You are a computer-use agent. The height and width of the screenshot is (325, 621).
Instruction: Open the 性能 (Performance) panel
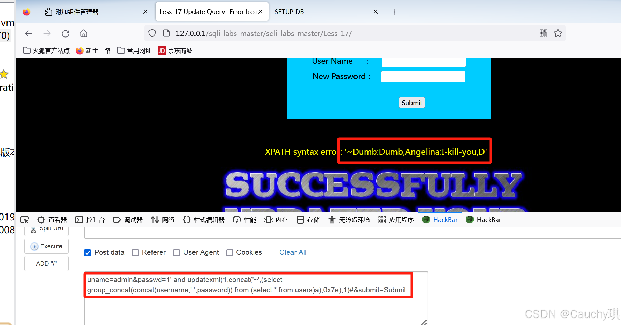click(244, 220)
